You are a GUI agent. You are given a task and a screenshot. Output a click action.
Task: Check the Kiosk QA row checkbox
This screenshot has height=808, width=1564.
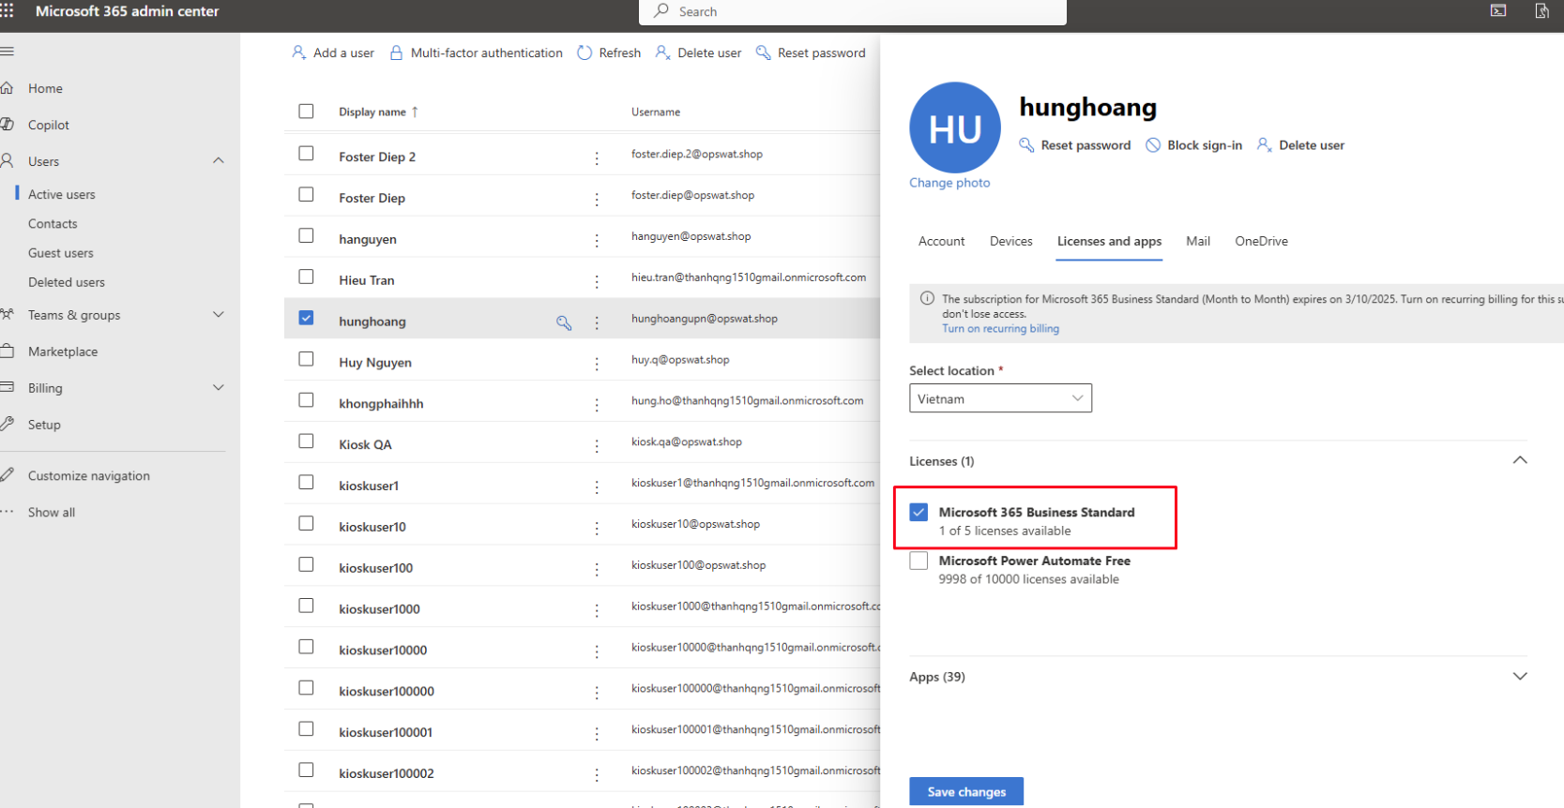tap(306, 441)
